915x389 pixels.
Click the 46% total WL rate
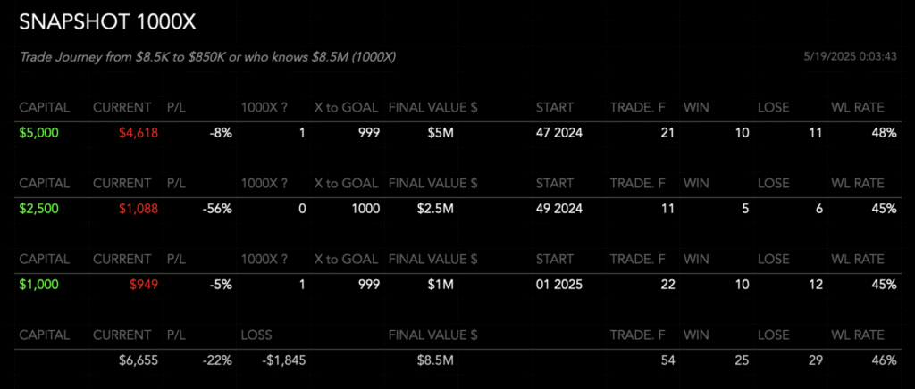point(884,360)
